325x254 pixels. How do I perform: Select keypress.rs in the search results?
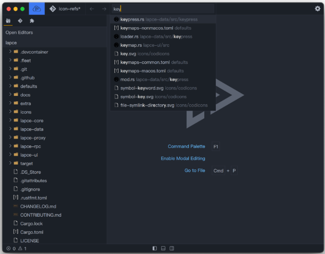132,19
